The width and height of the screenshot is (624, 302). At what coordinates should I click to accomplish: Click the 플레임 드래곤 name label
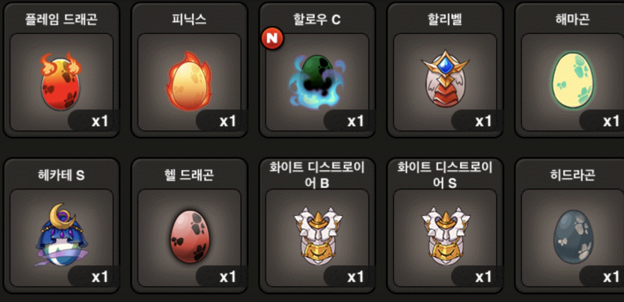pyautogui.click(x=61, y=19)
